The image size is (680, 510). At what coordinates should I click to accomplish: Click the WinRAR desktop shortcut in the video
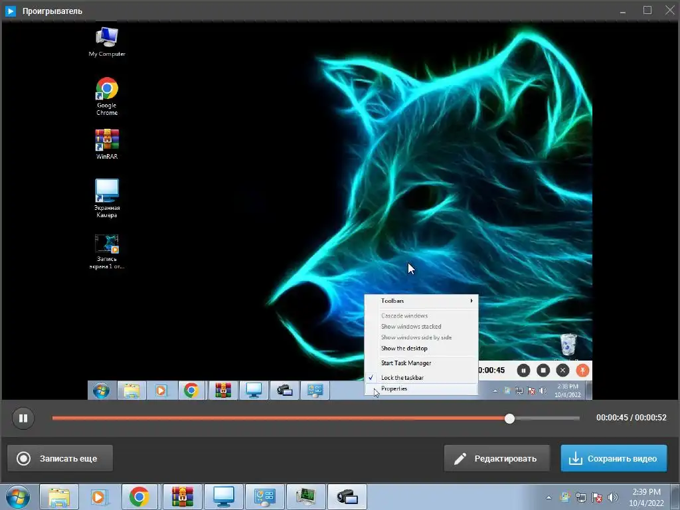coord(107,144)
